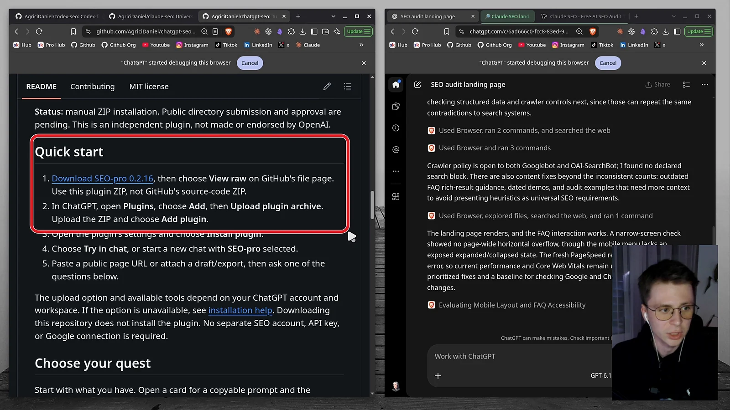Click the plus attach icon in the ChatGPT composer
The width and height of the screenshot is (730, 410).
pos(438,376)
